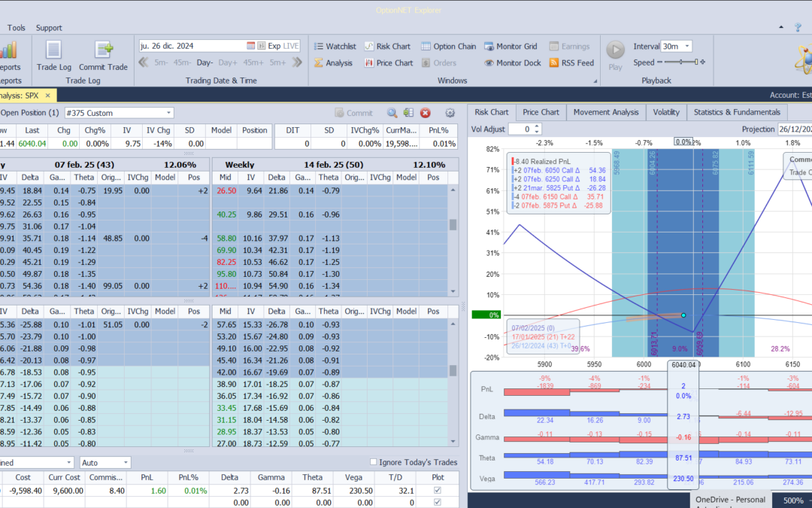Viewport: 812px width, 508px height.
Task: Uncheck the Plot checkbox in the first row
Action: 438,491
